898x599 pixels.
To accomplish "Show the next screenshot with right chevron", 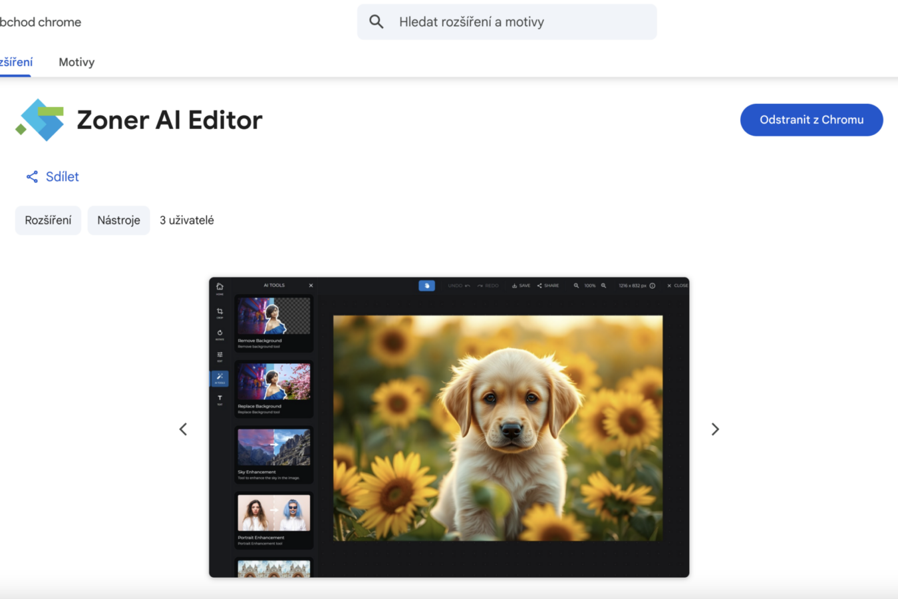I will (x=715, y=429).
